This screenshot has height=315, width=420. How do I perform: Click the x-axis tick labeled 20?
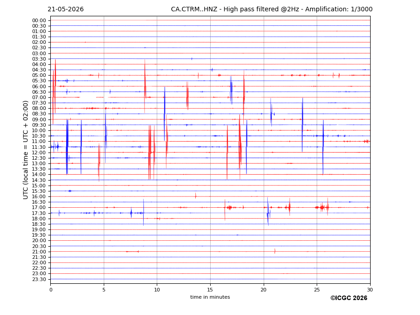pos(264,290)
